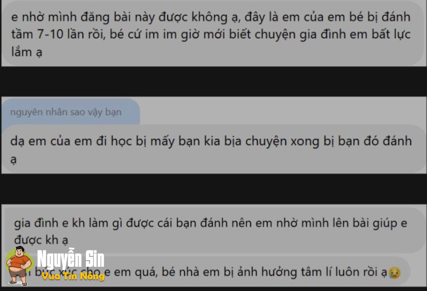
Task: Click the white 'Nguyễn Sin' watermark text
Action: click(70, 258)
